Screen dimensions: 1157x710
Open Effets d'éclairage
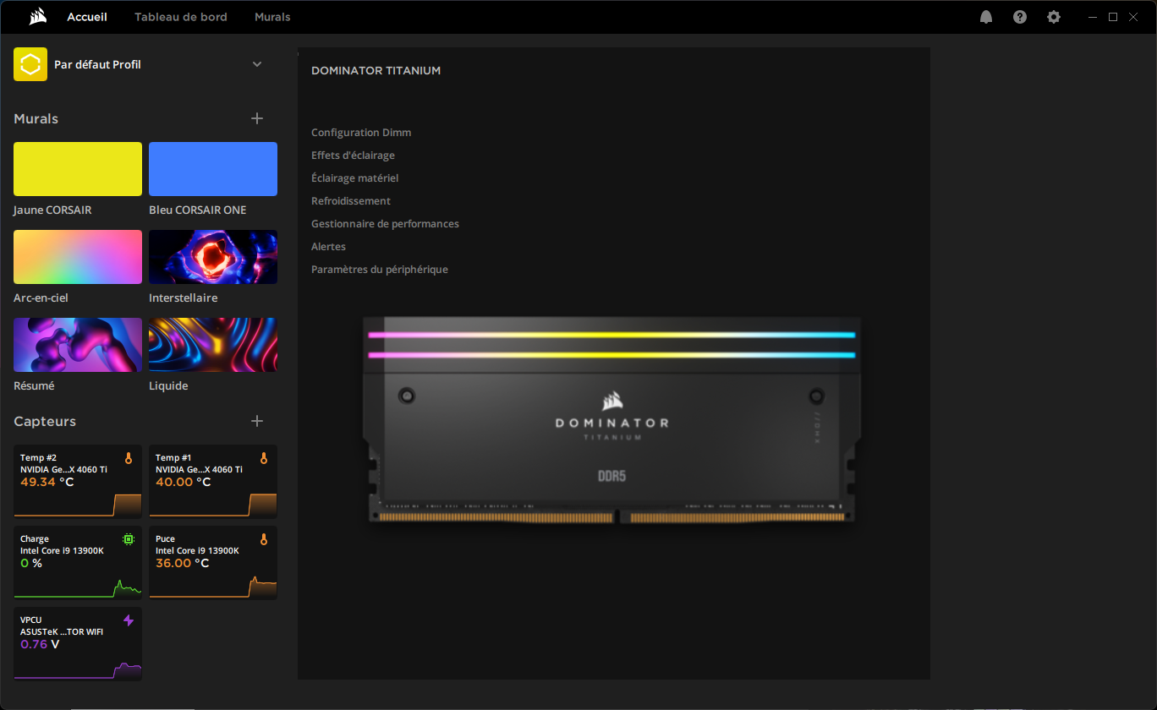tap(353, 156)
